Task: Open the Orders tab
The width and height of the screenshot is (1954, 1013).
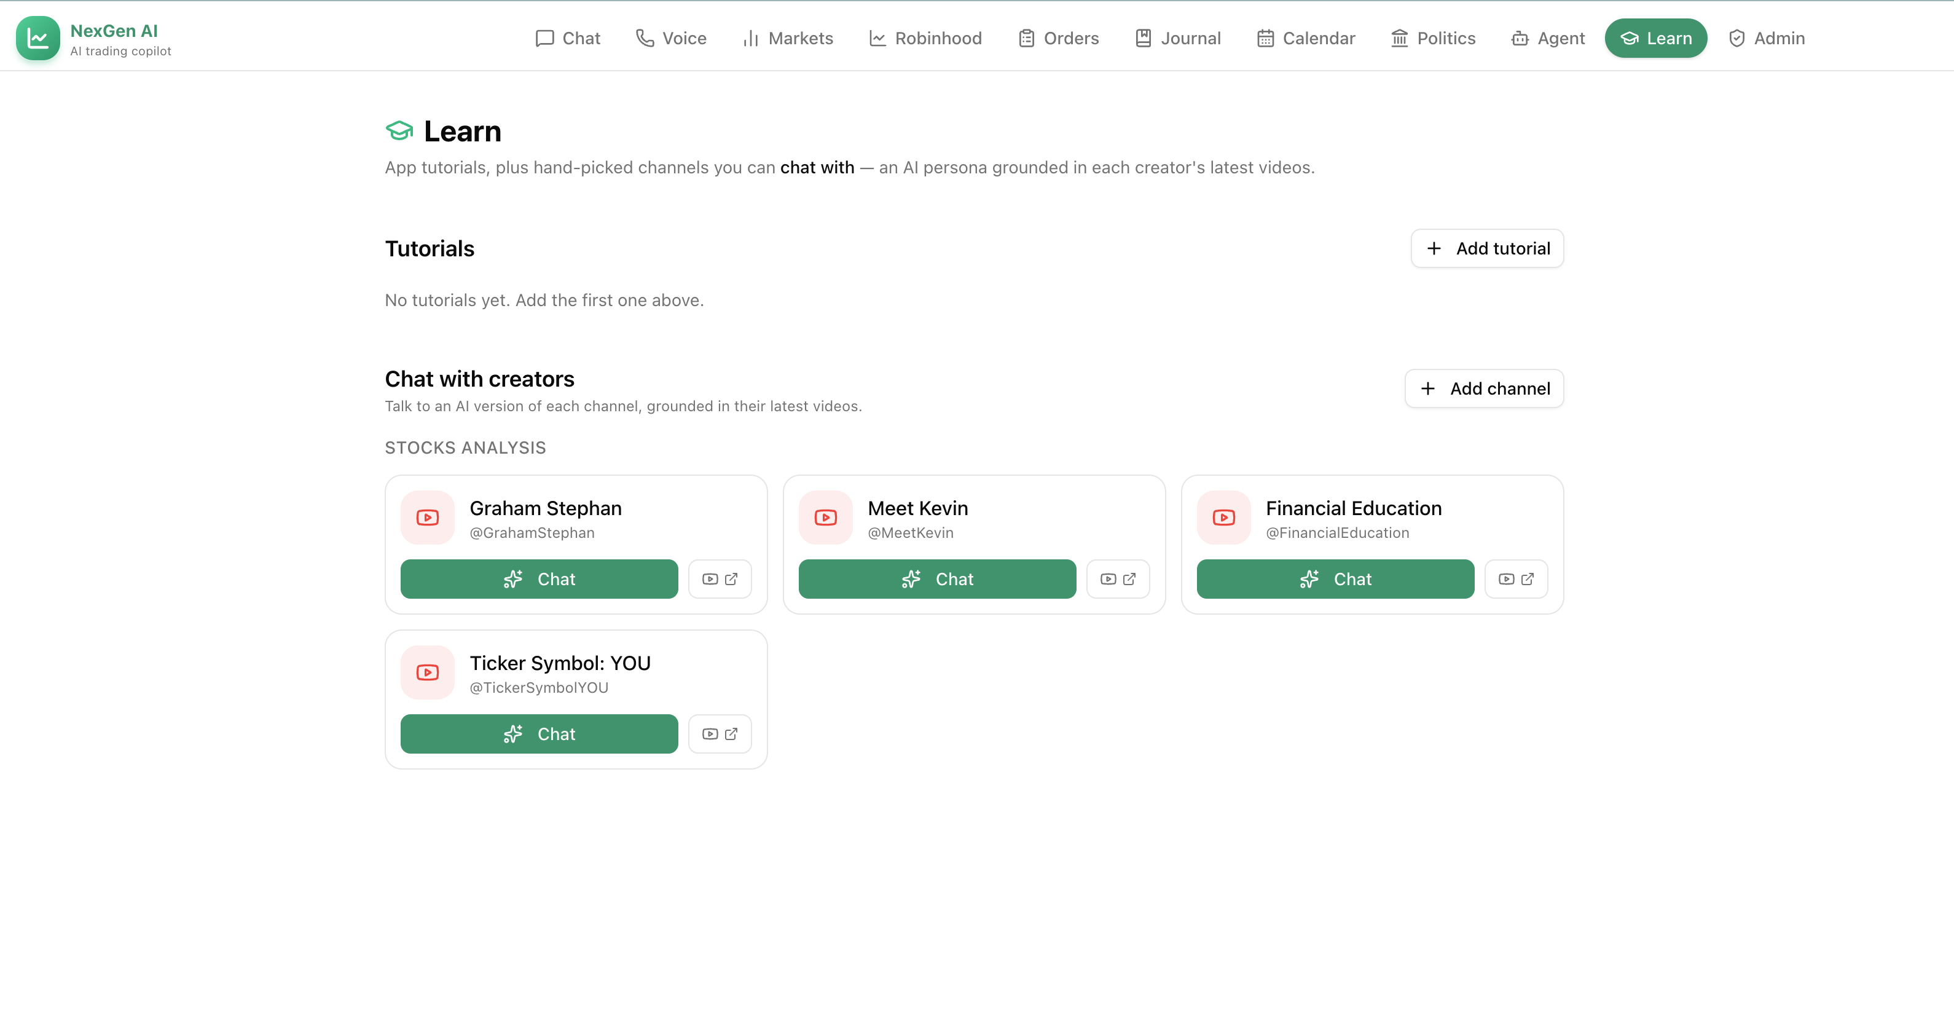Action: coord(1058,38)
